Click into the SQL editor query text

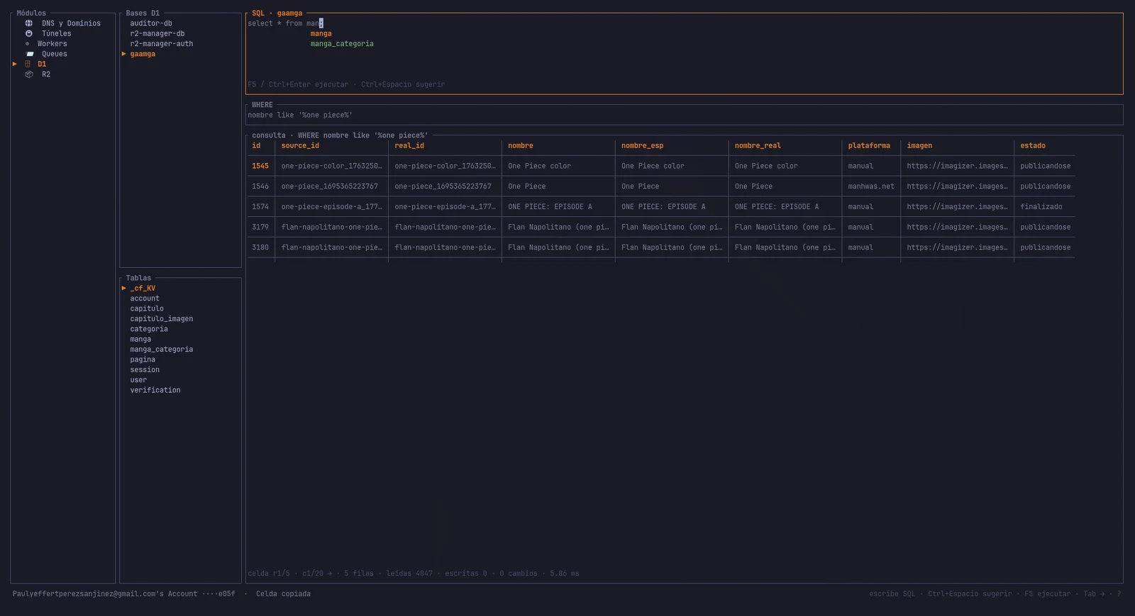pos(284,23)
